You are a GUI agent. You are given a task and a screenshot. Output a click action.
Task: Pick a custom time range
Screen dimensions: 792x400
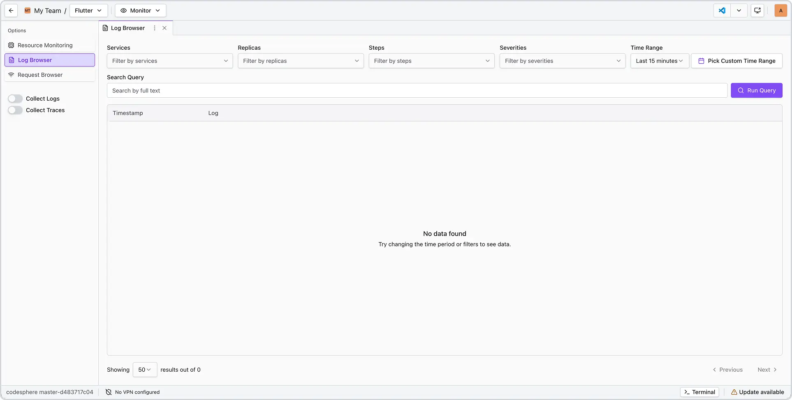pyautogui.click(x=736, y=61)
